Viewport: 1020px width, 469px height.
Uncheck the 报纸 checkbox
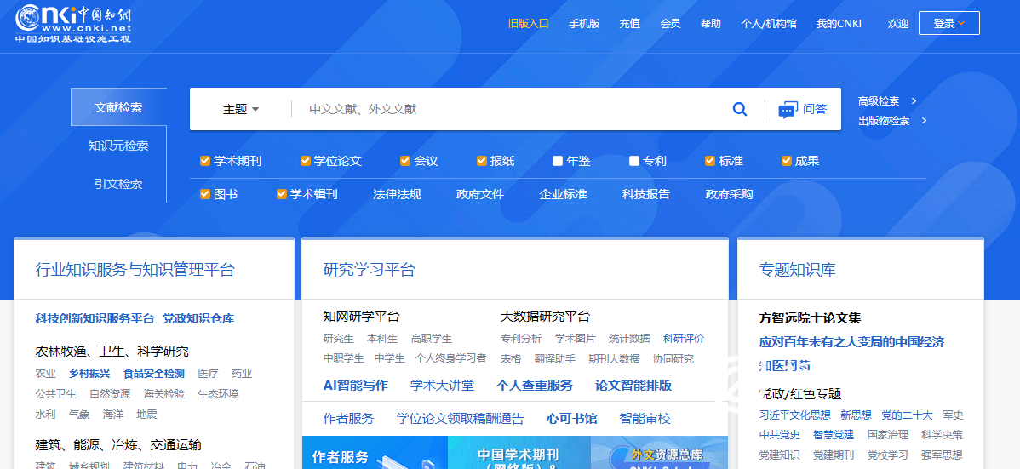pyautogui.click(x=481, y=161)
